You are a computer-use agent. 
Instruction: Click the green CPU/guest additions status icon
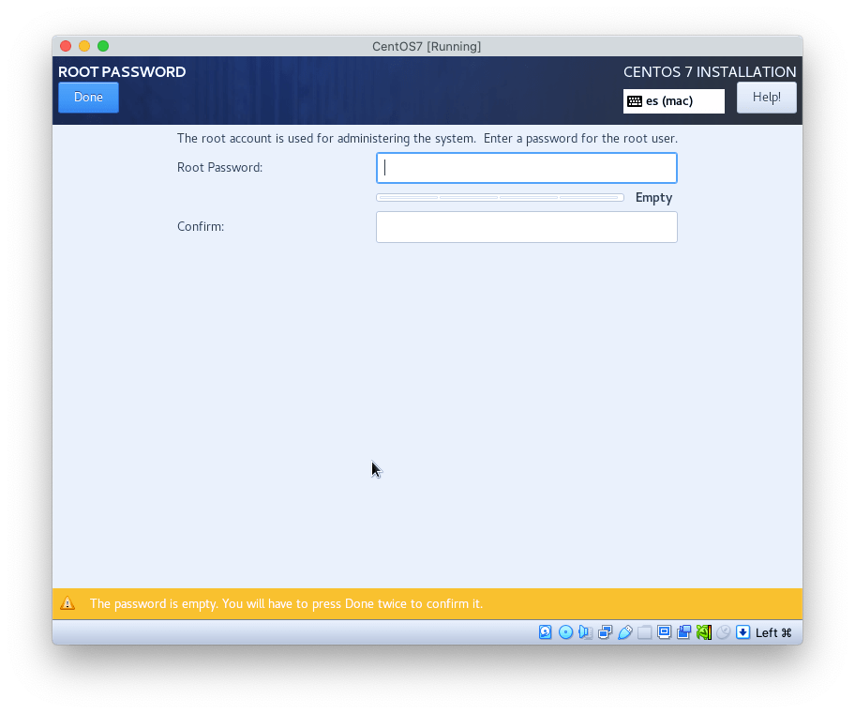pyautogui.click(x=703, y=632)
